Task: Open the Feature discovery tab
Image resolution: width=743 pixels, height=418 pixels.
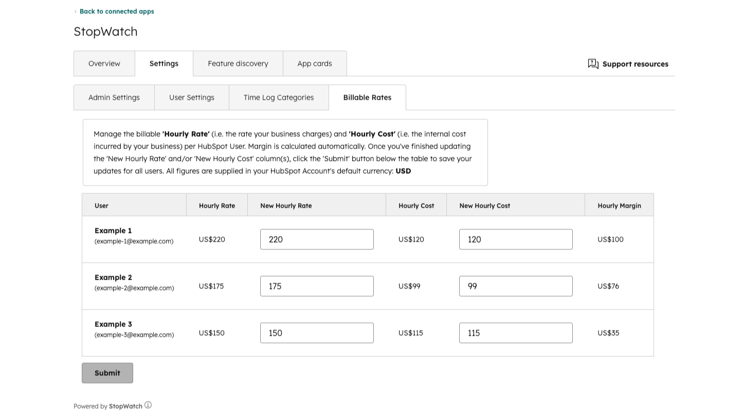Action: click(x=238, y=63)
